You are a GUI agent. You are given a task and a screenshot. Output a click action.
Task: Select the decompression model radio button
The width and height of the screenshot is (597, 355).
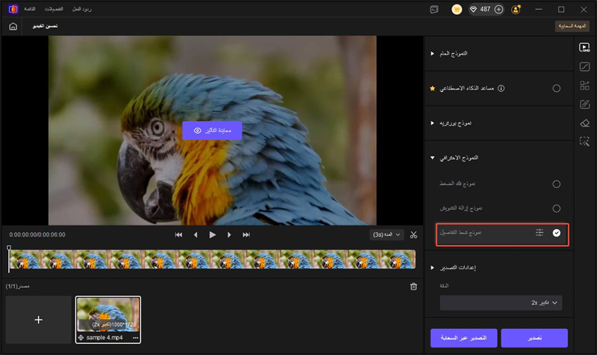(557, 183)
